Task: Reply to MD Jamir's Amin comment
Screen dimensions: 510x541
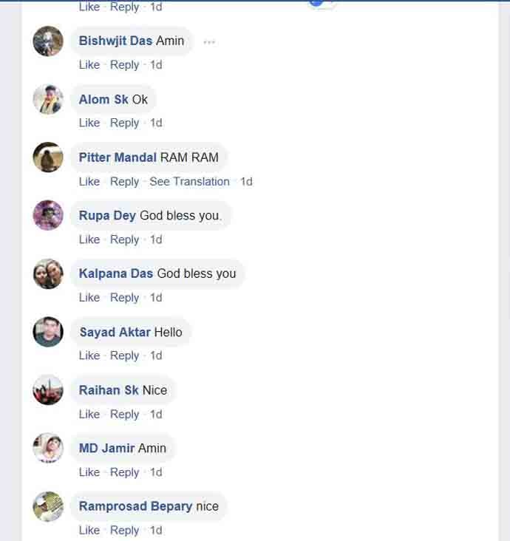Action: (124, 472)
